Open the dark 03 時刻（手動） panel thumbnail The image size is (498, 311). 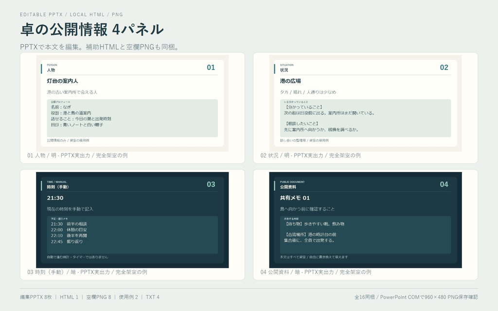point(132,220)
